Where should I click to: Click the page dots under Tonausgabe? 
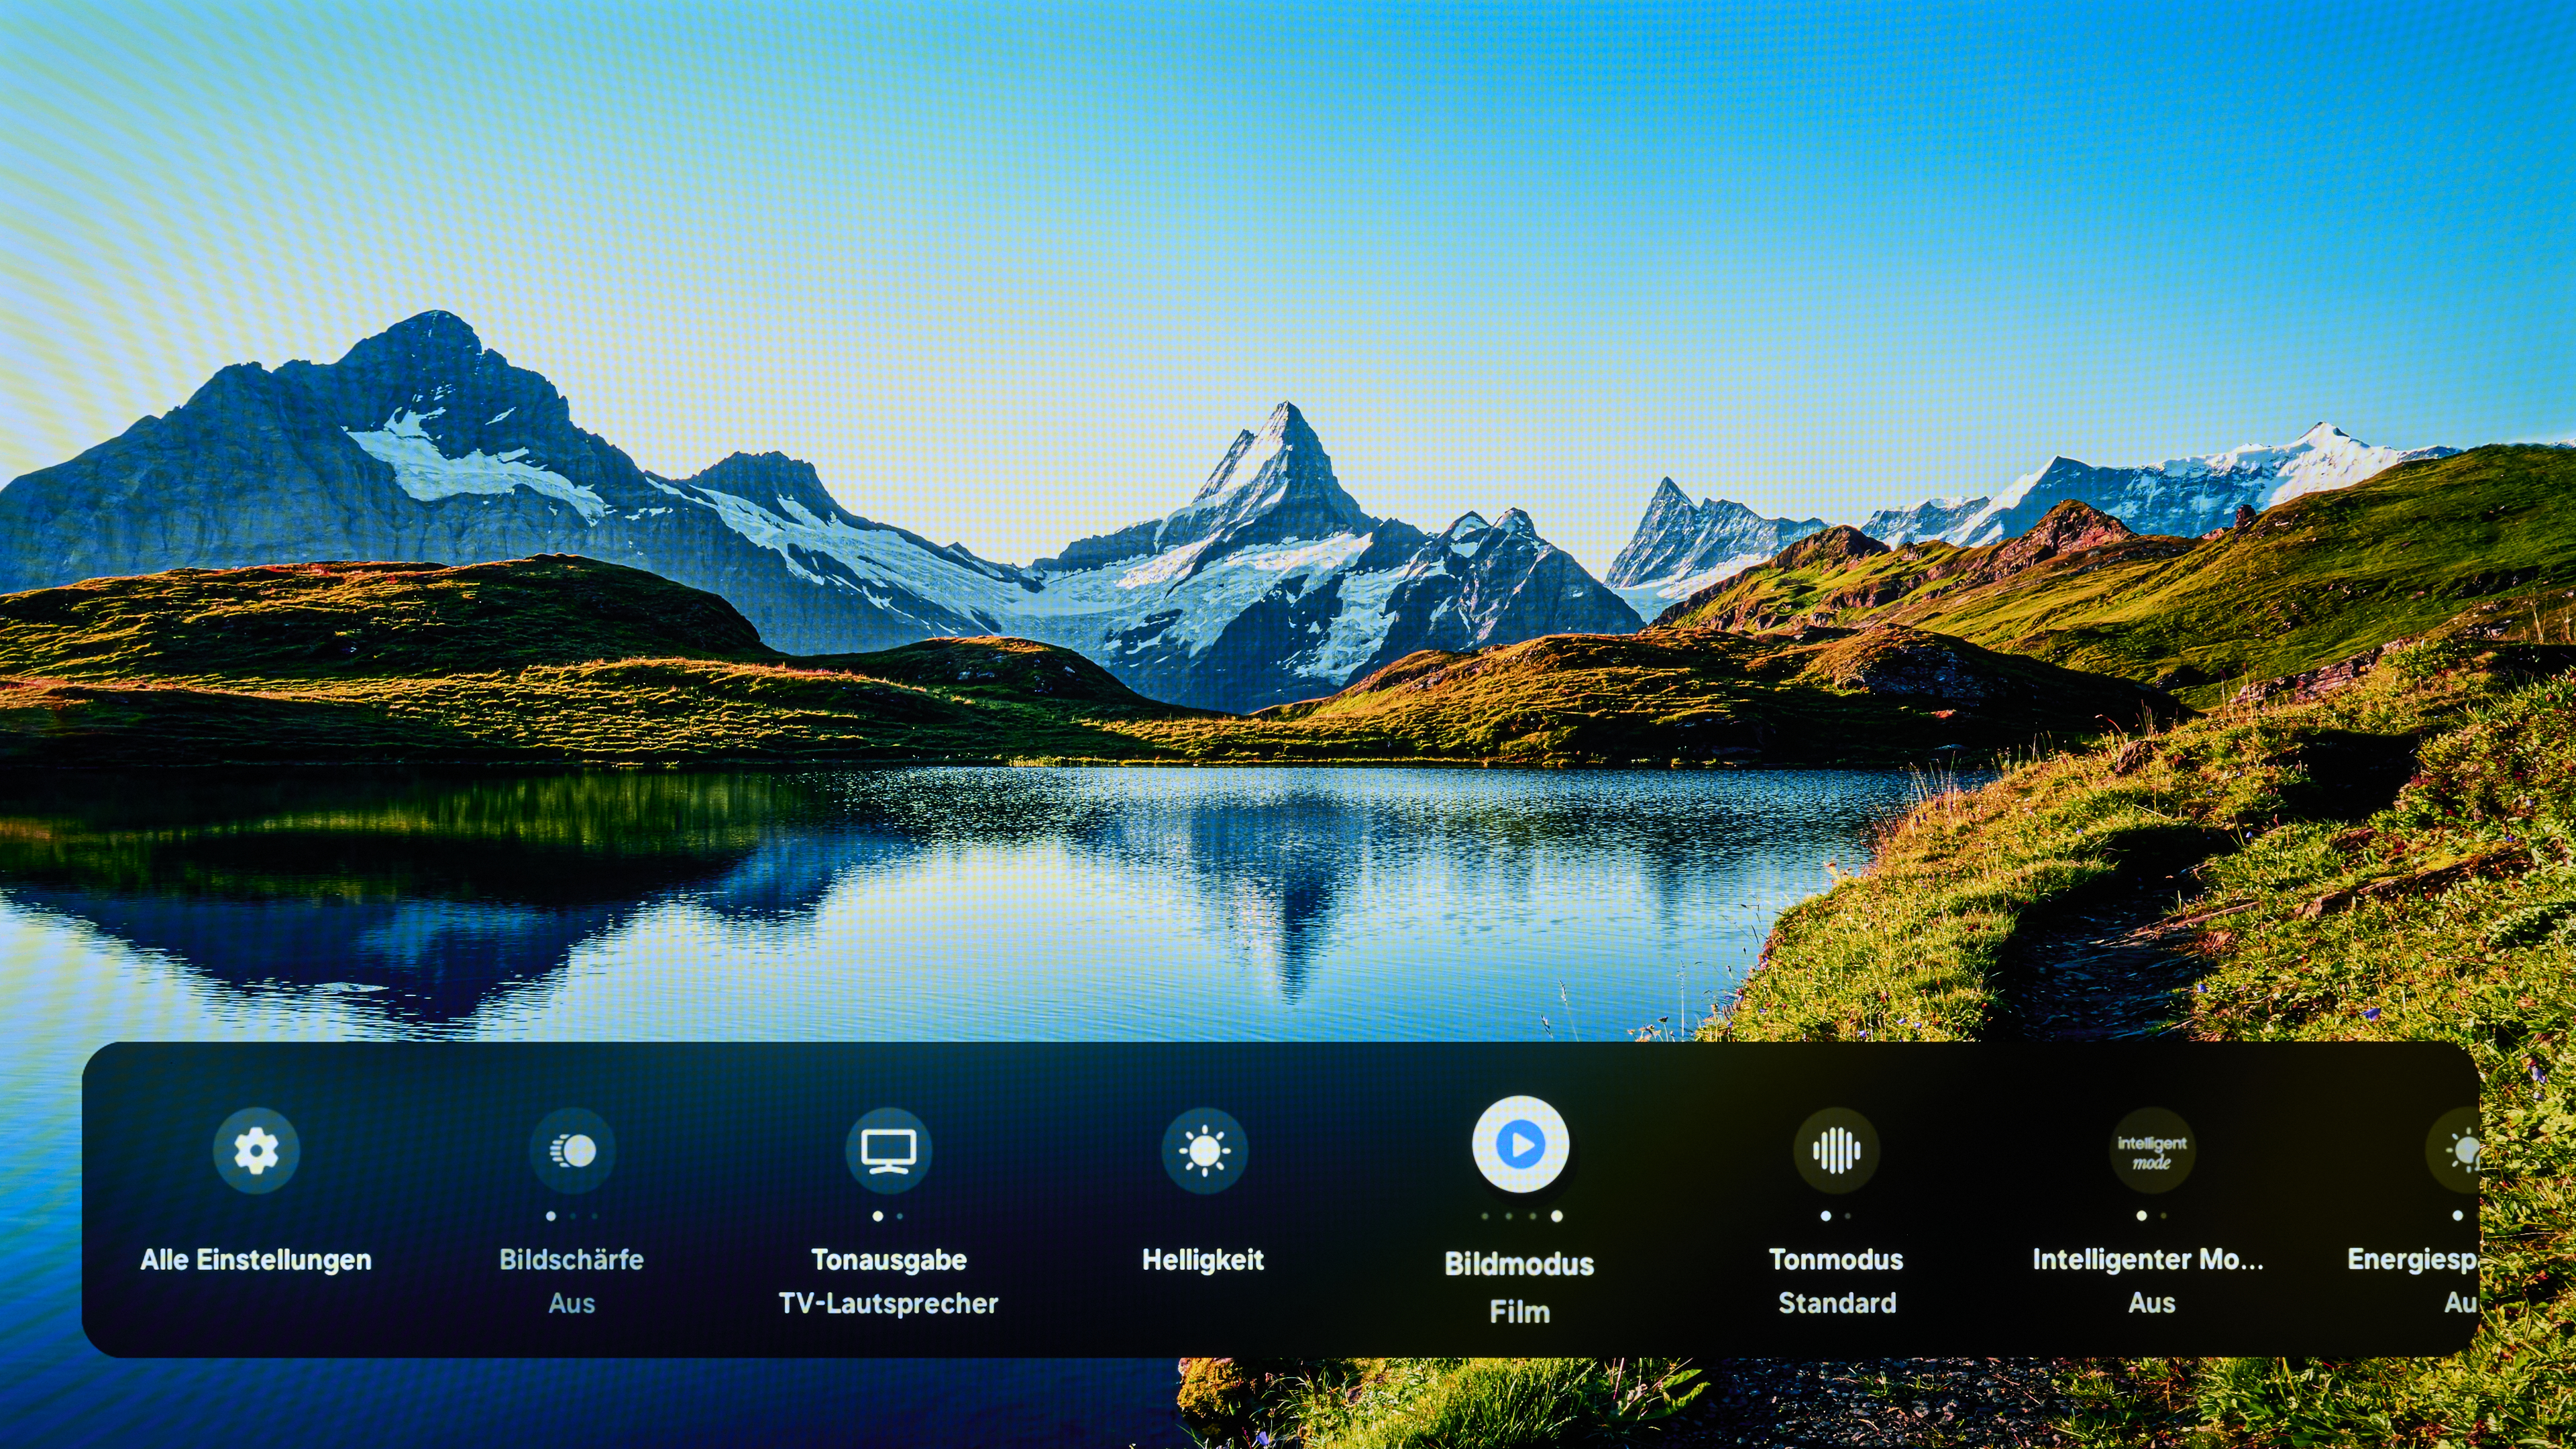[x=888, y=1216]
